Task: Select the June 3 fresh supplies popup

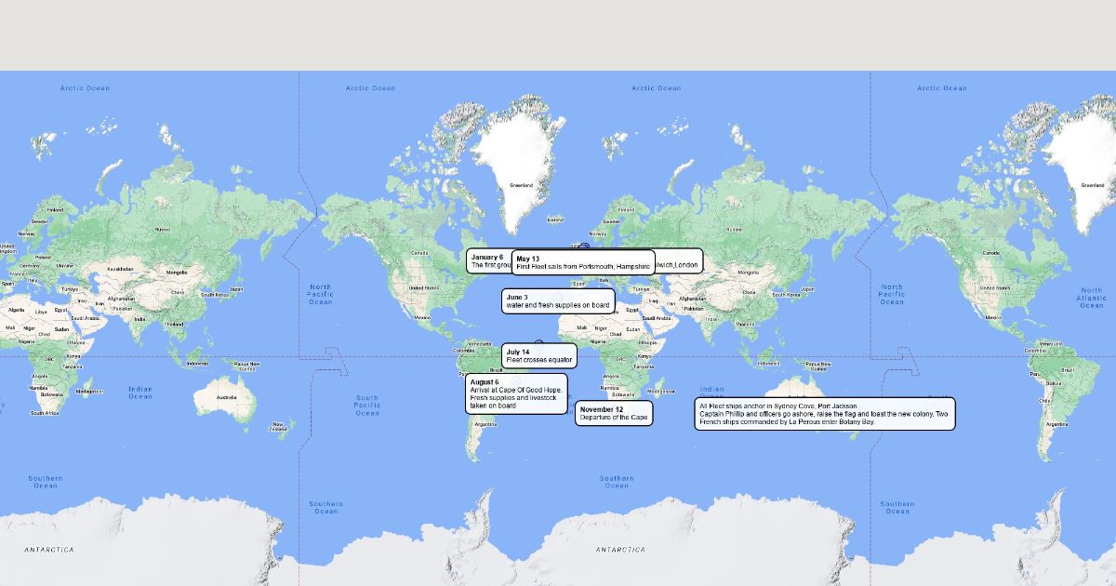Action: pos(558,301)
